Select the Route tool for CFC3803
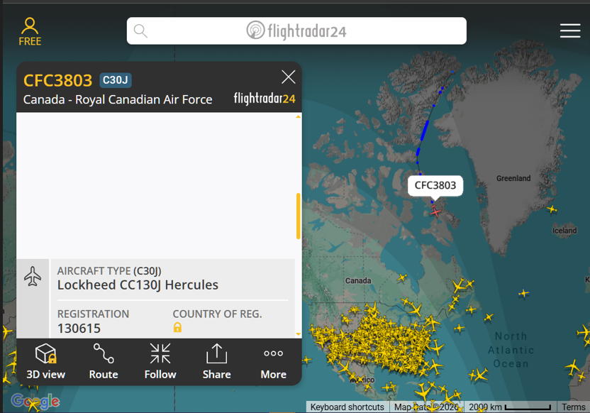The height and width of the screenshot is (413, 590). point(103,361)
